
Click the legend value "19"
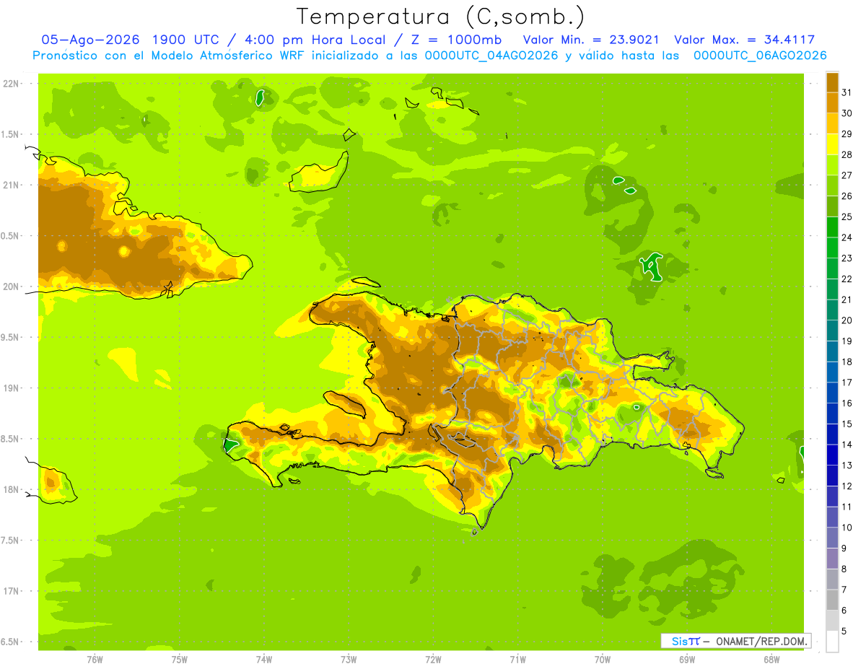point(847,341)
